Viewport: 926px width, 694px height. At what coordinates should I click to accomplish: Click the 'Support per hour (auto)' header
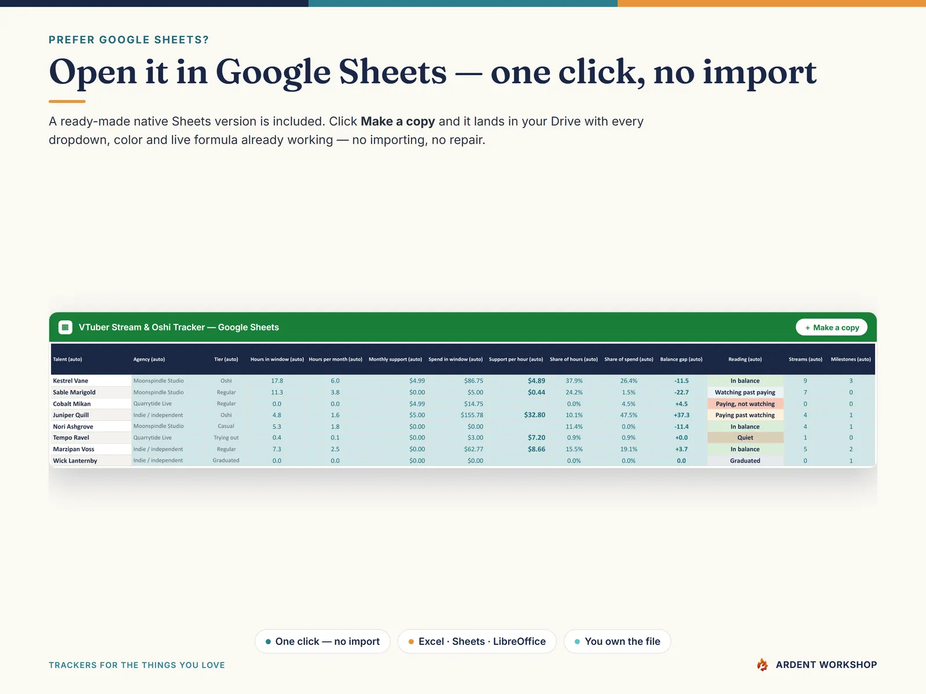(x=516, y=359)
